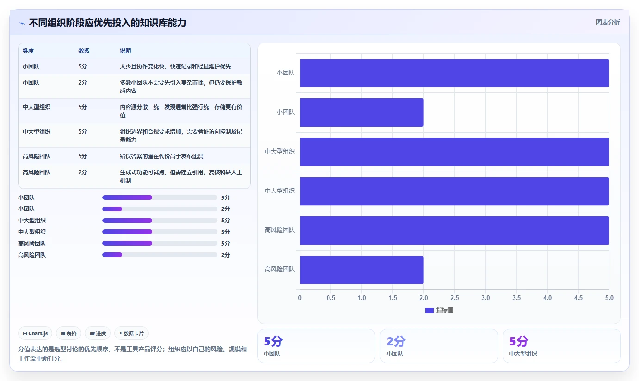Click the footnote starting 分值表达的是选型讨论的优先顺序
The image size is (639, 381).
[132, 354]
